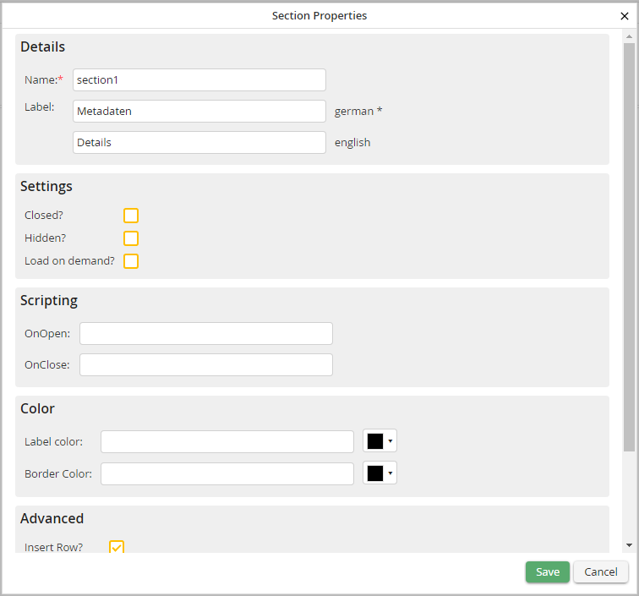Click the scrollbar up arrow
The width and height of the screenshot is (639, 596).
click(x=629, y=36)
